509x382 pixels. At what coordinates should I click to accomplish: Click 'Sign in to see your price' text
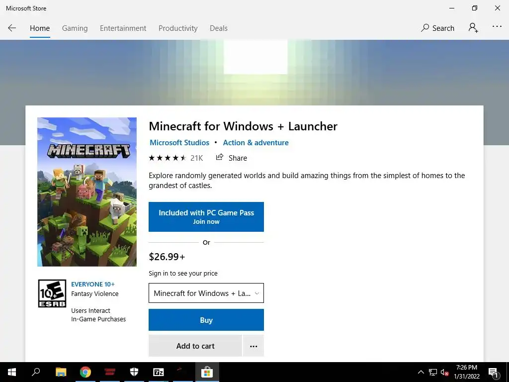183,273
